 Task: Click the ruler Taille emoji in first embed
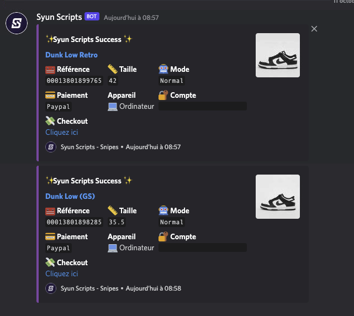pyautogui.click(x=113, y=69)
